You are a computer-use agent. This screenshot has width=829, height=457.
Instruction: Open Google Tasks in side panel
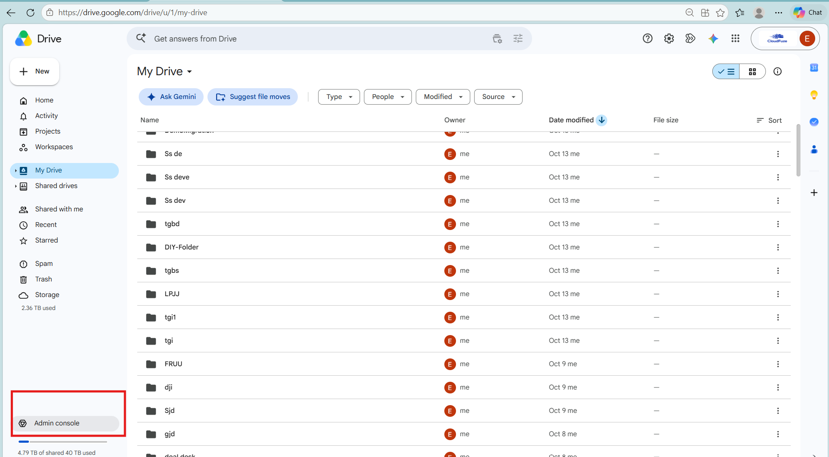814,122
